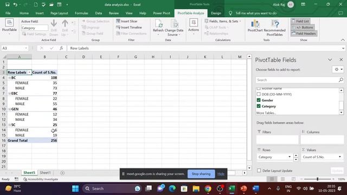Check the DOB (DD-MM-YYYY) field checkbox
The height and width of the screenshot is (195, 347).
259,94
